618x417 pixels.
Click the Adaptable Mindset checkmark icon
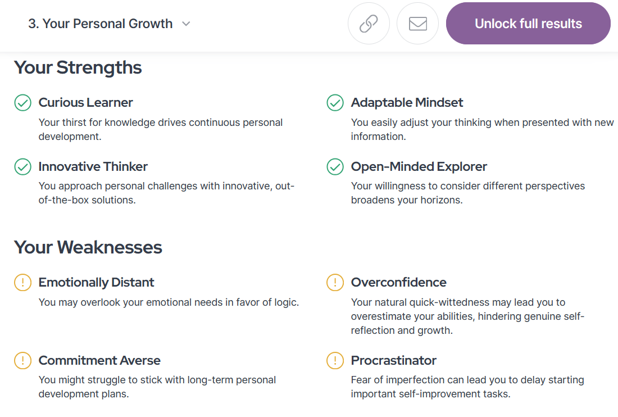[x=335, y=103]
